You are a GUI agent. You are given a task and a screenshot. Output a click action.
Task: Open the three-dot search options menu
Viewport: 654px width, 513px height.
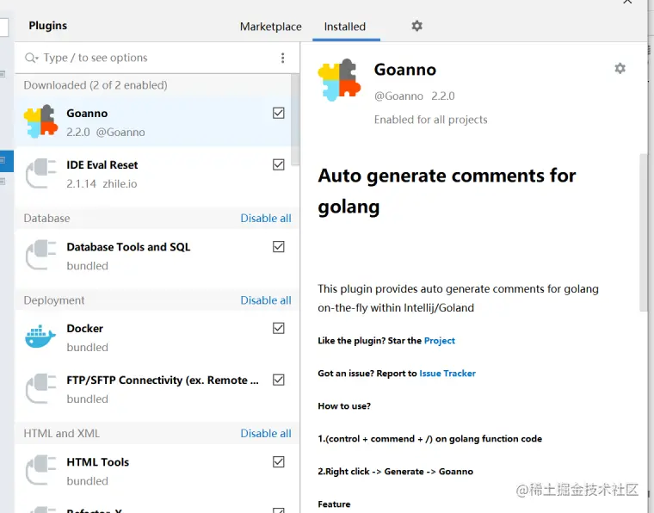283,58
